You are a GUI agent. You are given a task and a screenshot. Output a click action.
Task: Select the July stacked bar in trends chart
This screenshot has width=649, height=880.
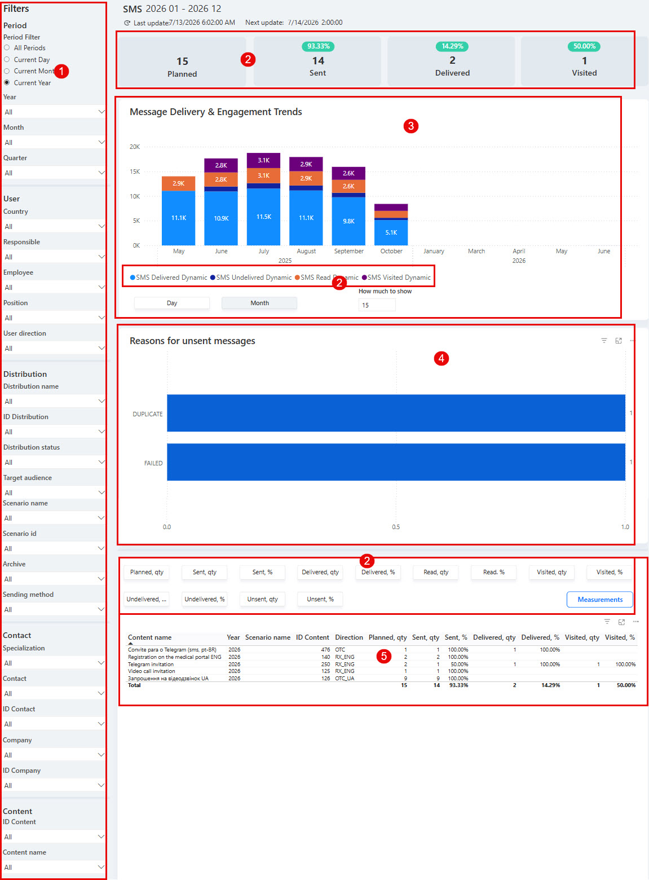point(263,199)
